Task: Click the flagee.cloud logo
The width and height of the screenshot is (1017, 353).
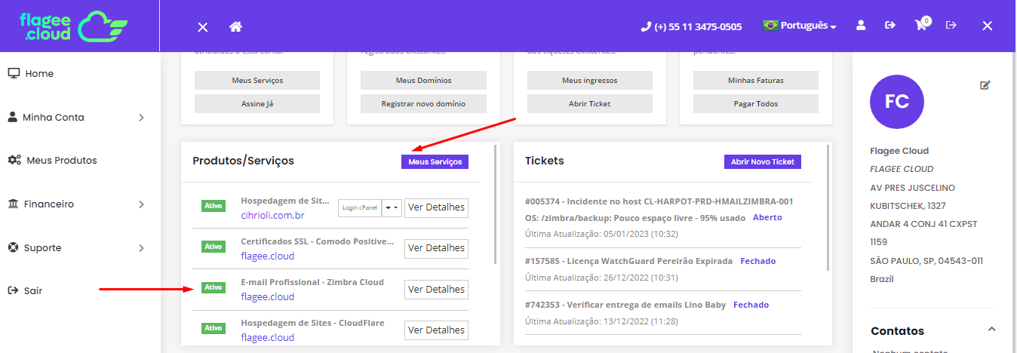Action: click(73, 26)
